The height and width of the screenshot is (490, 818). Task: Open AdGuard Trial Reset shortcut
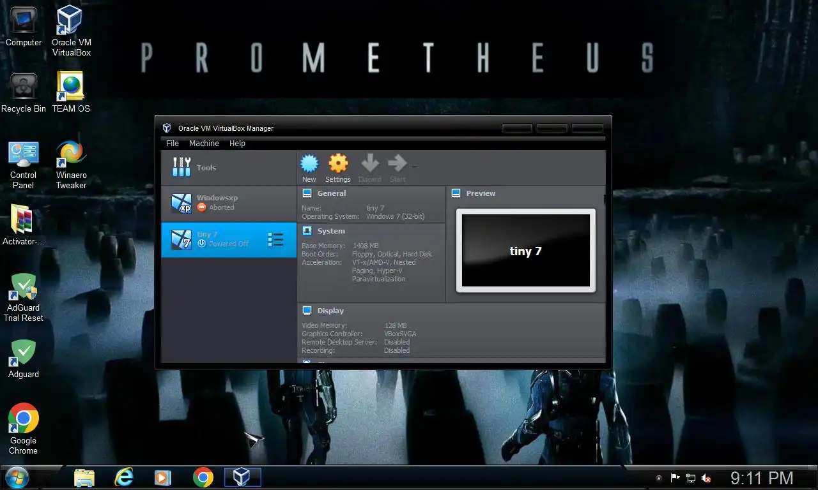point(24,297)
